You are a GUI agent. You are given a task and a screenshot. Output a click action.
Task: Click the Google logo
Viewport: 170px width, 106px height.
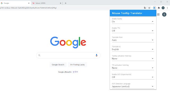pyautogui.click(x=68, y=42)
